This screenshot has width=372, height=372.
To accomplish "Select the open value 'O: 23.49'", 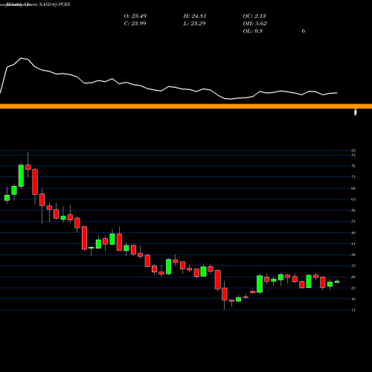I will click(x=135, y=16).
